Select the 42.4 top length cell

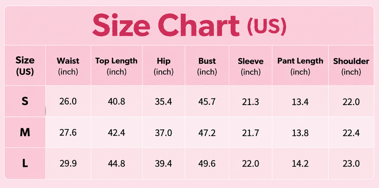[x=117, y=133]
